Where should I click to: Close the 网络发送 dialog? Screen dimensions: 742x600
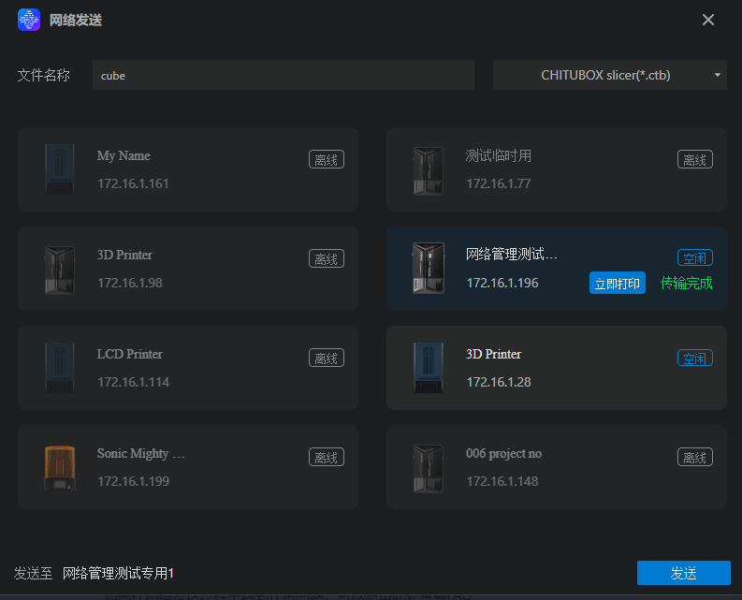pos(708,20)
